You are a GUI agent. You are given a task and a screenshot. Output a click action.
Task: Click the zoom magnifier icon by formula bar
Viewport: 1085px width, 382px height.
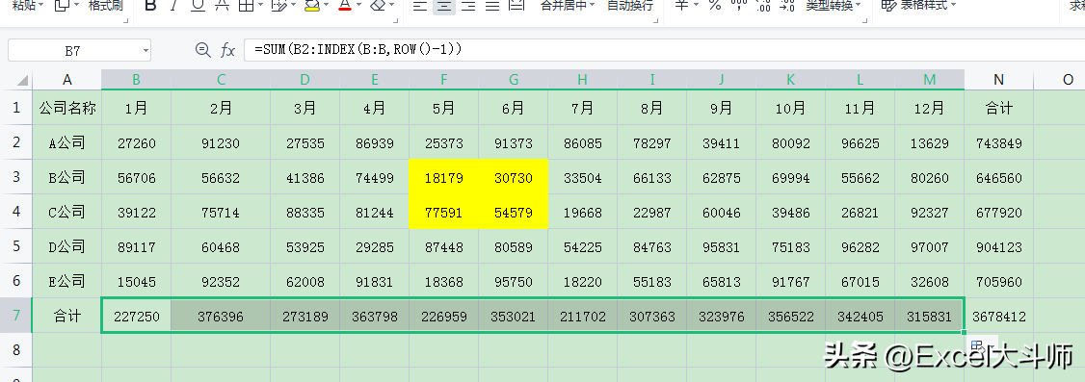[x=202, y=50]
